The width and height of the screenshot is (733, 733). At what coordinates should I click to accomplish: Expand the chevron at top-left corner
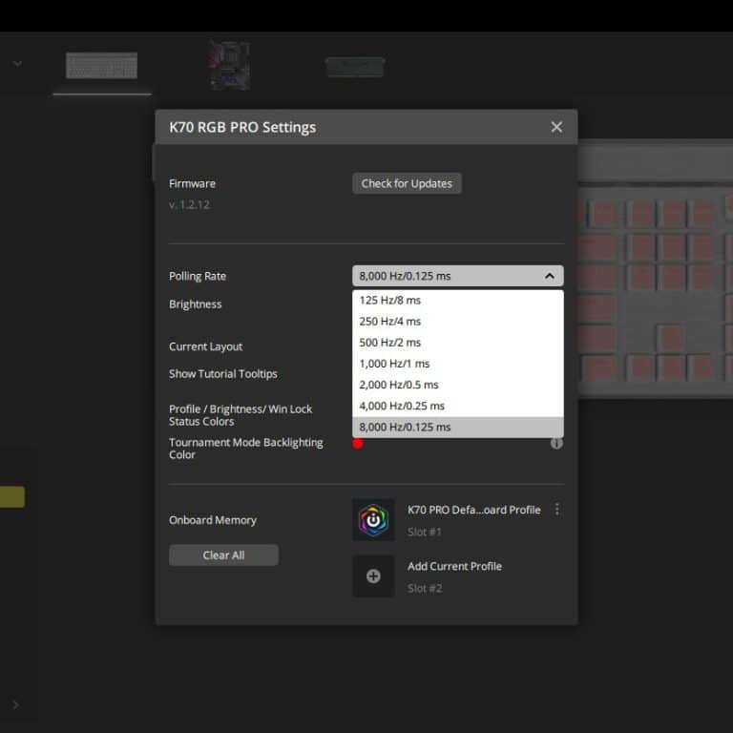17,64
